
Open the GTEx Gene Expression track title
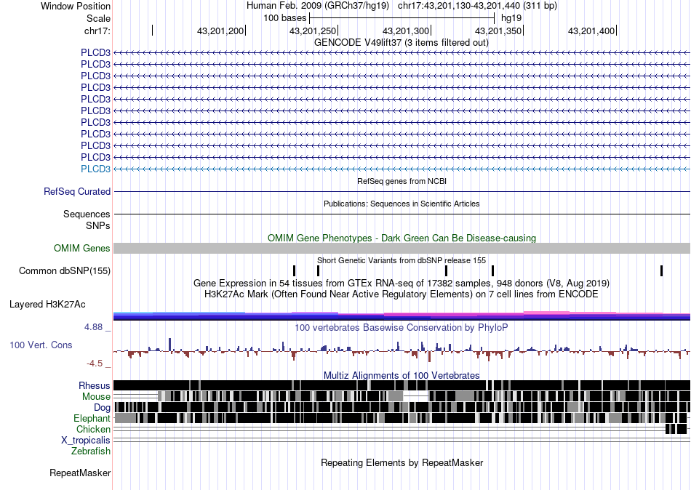[x=402, y=283]
